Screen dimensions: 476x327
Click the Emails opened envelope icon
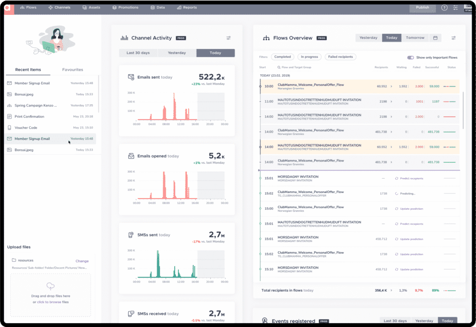(131, 156)
